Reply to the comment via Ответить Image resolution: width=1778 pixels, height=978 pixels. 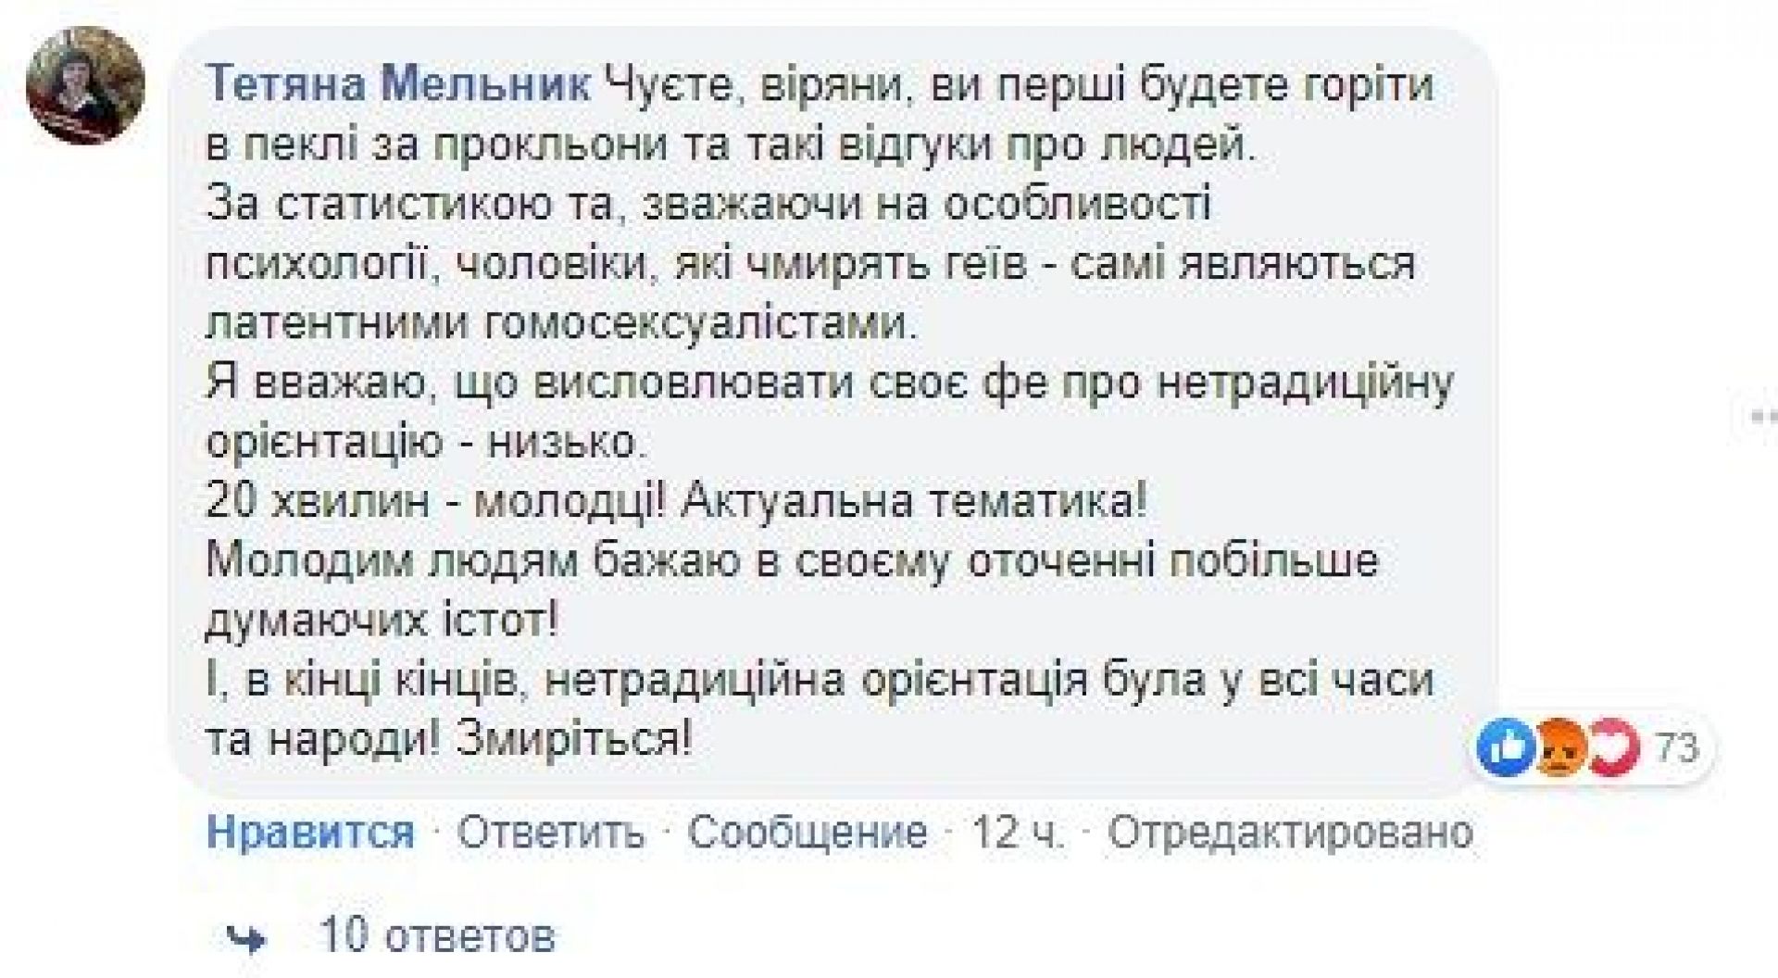pyautogui.click(x=551, y=833)
